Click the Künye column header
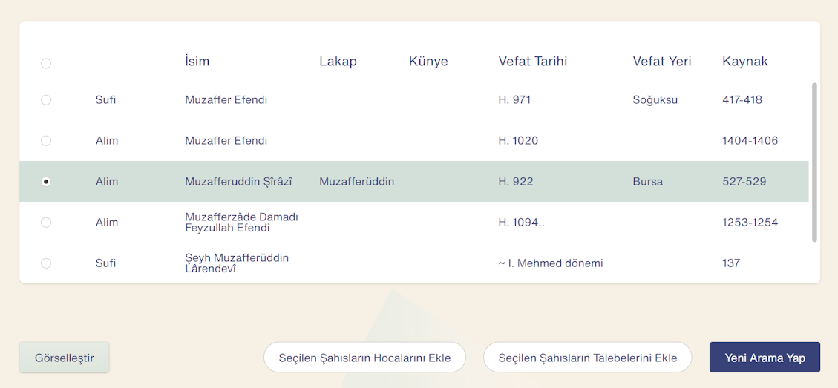The image size is (838, 388). (x=428, y=62)
